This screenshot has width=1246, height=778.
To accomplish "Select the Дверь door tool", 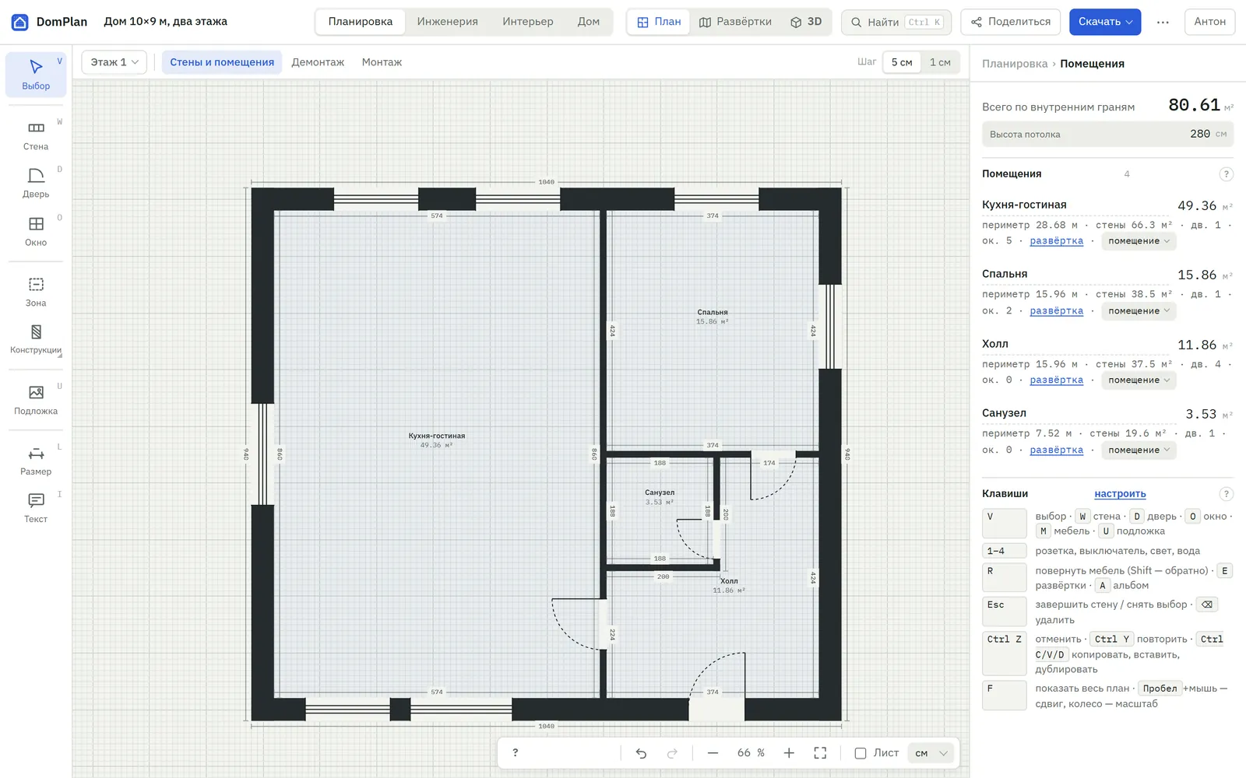I will 36,184.
